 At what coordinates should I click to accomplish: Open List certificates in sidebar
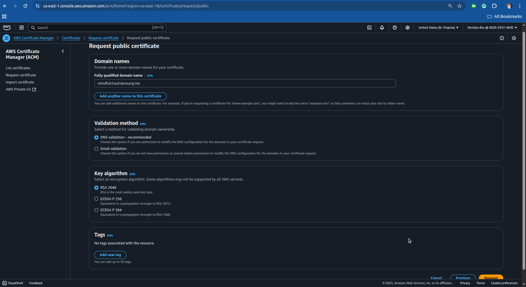18,68
